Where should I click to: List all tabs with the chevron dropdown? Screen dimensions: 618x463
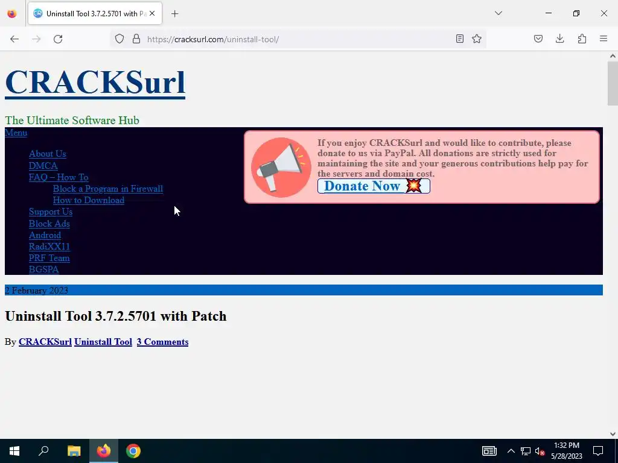[499, 13]
